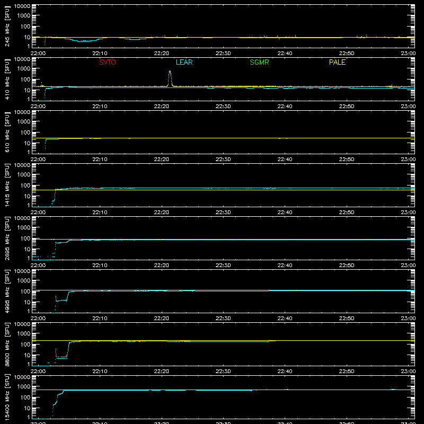Click the 22:40 tick label under 2695 MHz plot

285,266
